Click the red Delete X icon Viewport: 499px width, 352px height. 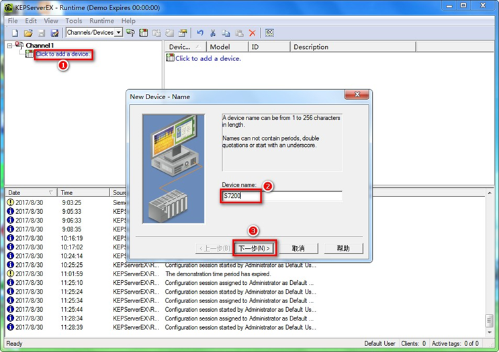253,33
